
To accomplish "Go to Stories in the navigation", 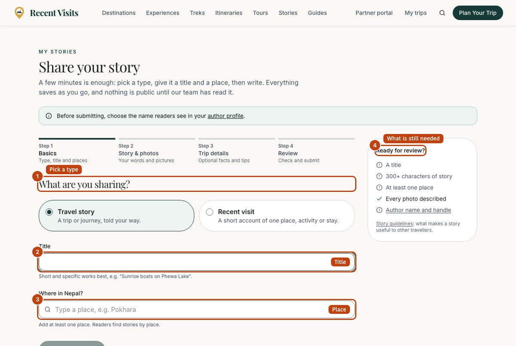I will tap(288, 13).
